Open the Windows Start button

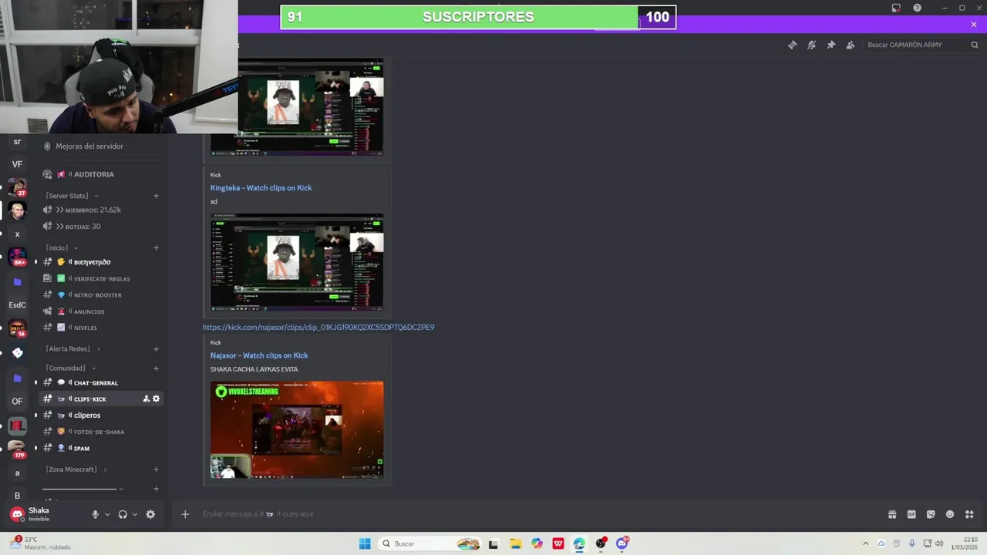pos(365,543)
